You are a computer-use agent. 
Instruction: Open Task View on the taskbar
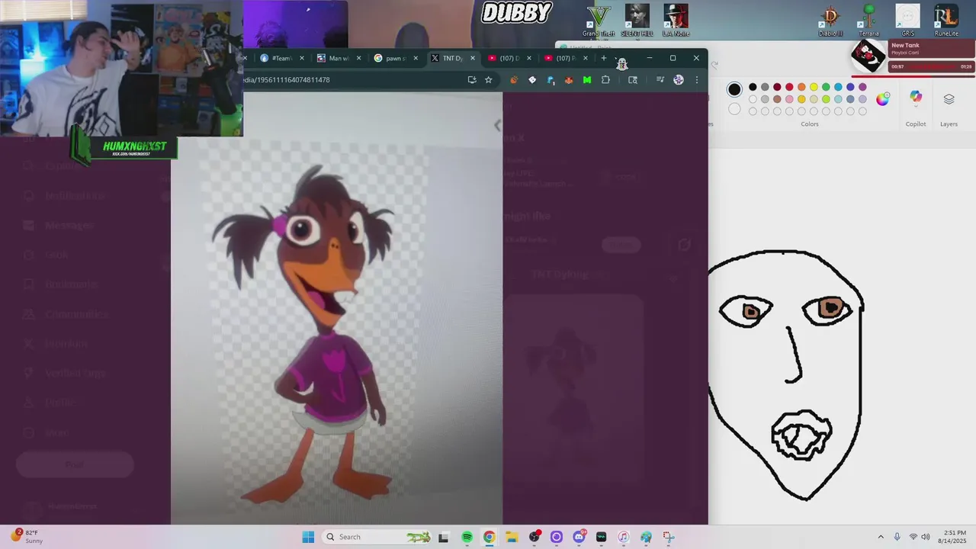click(x=444, y=537)
